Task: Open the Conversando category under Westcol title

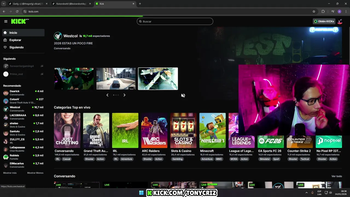Action: coord(62,48)
